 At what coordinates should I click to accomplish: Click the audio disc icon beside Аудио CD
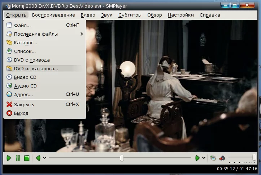click(9, 86)
